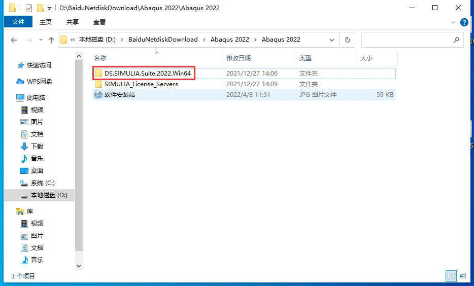
Task: Sort files by 修改日期 column header
Action: tap(239, 58)
